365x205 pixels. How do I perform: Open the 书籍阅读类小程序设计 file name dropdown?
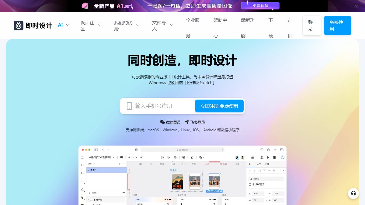(102, 157)
